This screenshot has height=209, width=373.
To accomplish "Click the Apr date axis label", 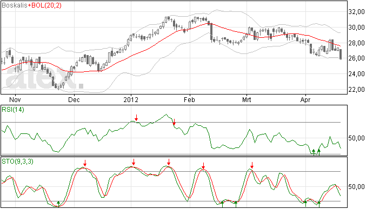I will click(305, 99).
